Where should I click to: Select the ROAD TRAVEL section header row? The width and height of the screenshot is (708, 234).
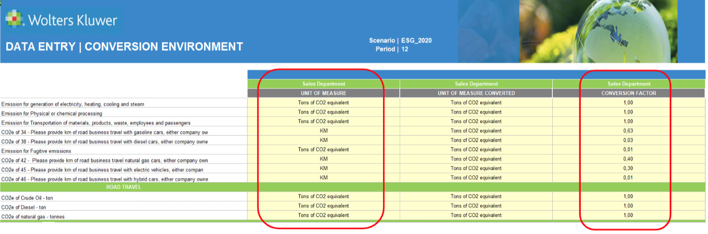coord(124,187)
